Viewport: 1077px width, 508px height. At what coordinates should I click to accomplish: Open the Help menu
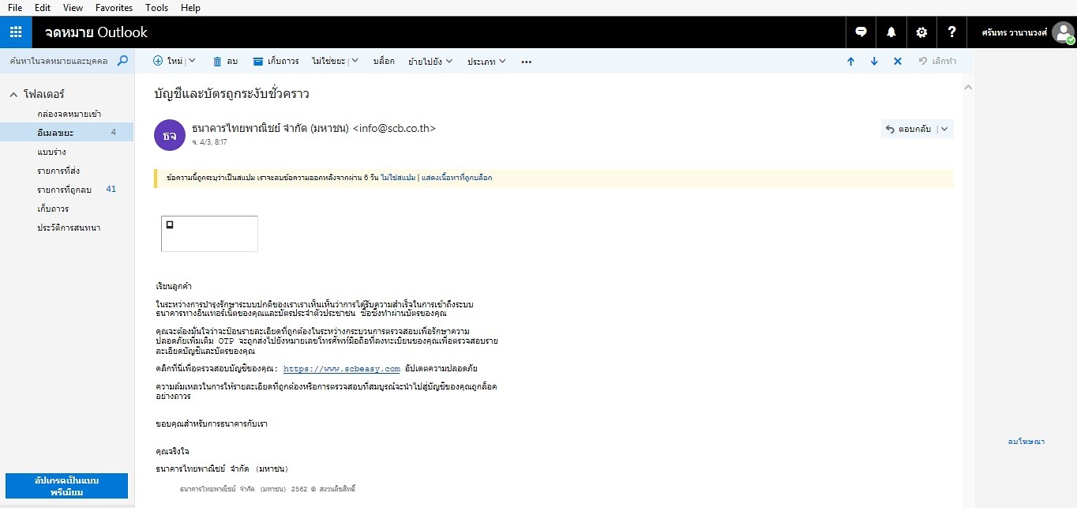(x=190, y=7)
